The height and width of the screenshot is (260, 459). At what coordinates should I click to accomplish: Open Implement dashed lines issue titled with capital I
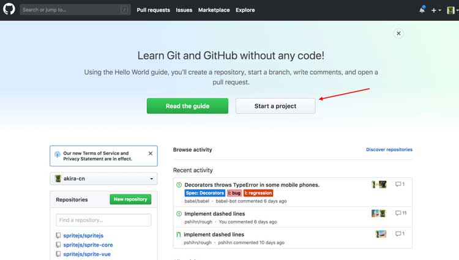[215, 214]
